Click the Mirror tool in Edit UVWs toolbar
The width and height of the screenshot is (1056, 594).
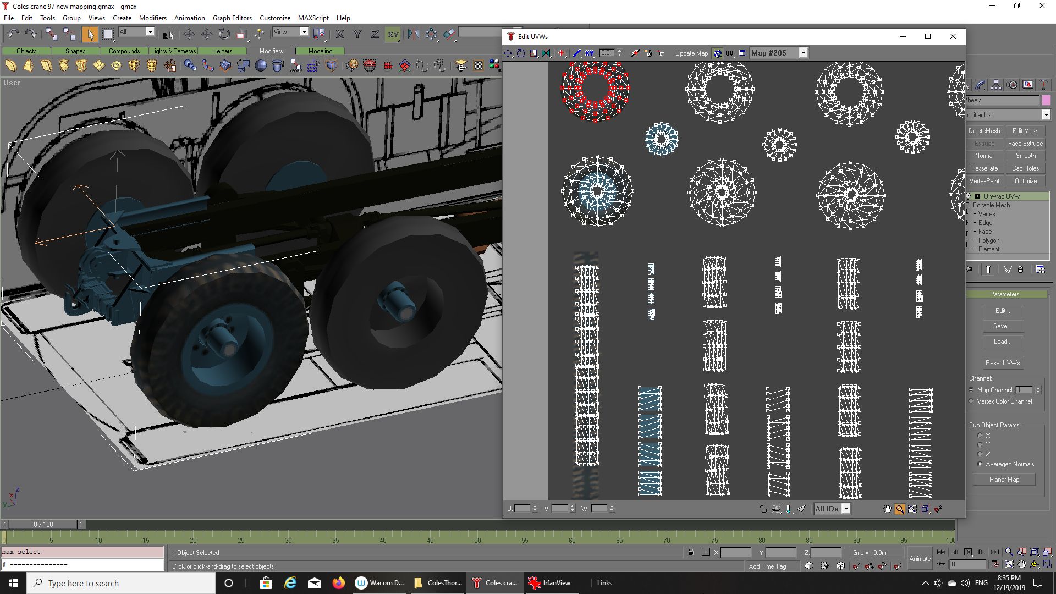point(546,53)
